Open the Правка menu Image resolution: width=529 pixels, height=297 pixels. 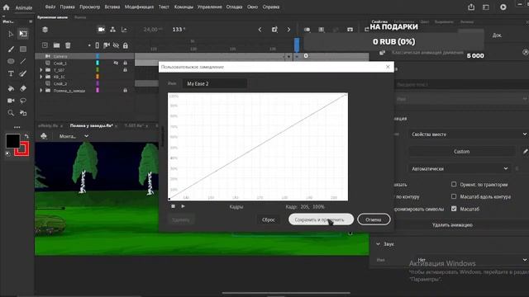pyautogui.click(x=67, y=7)
